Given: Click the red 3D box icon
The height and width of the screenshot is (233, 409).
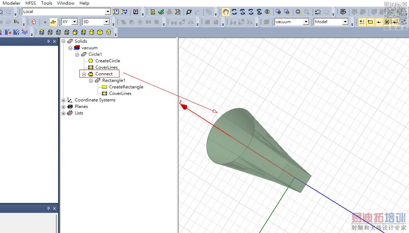Looking at the screenshot, I should pos(34,22).
